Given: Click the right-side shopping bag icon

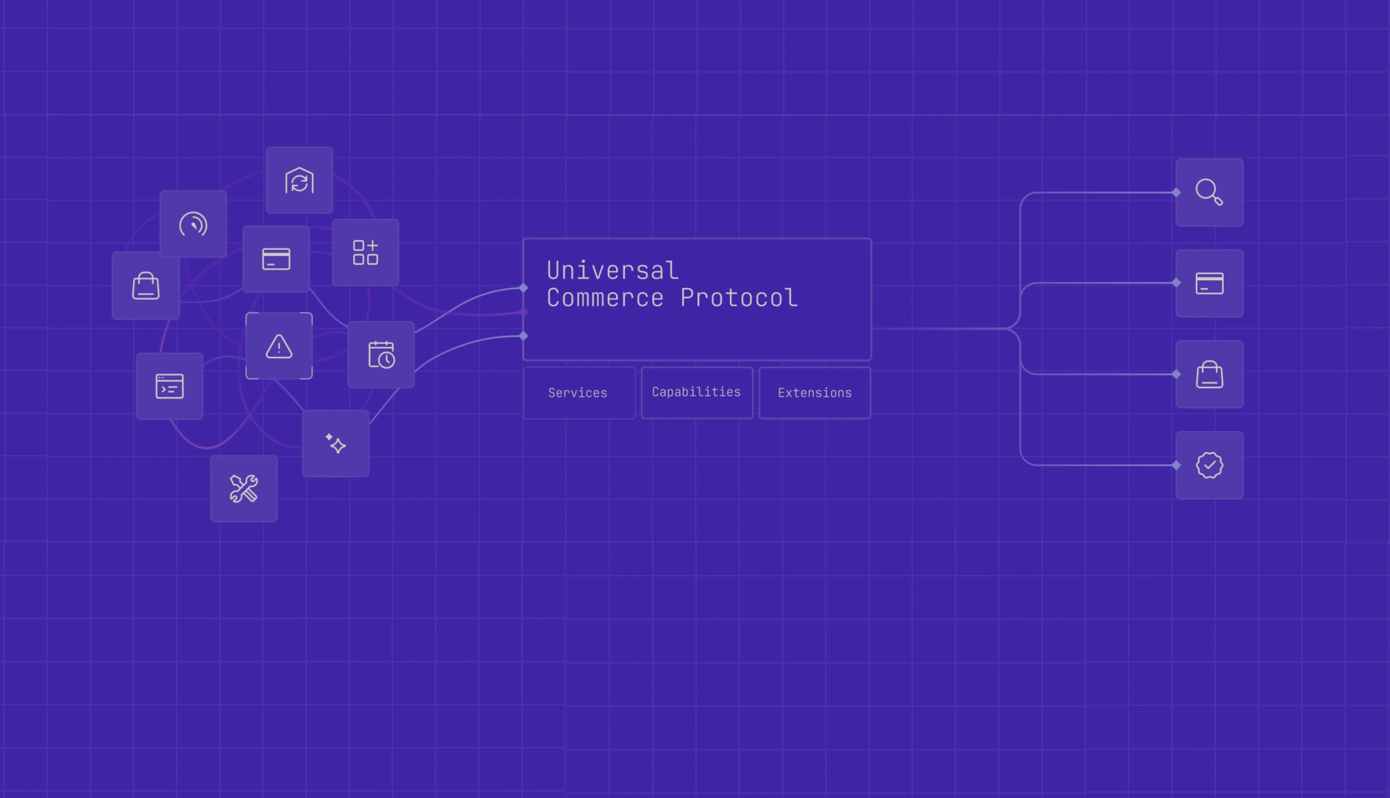Looking at the screenshot, I should (1209, 374).
